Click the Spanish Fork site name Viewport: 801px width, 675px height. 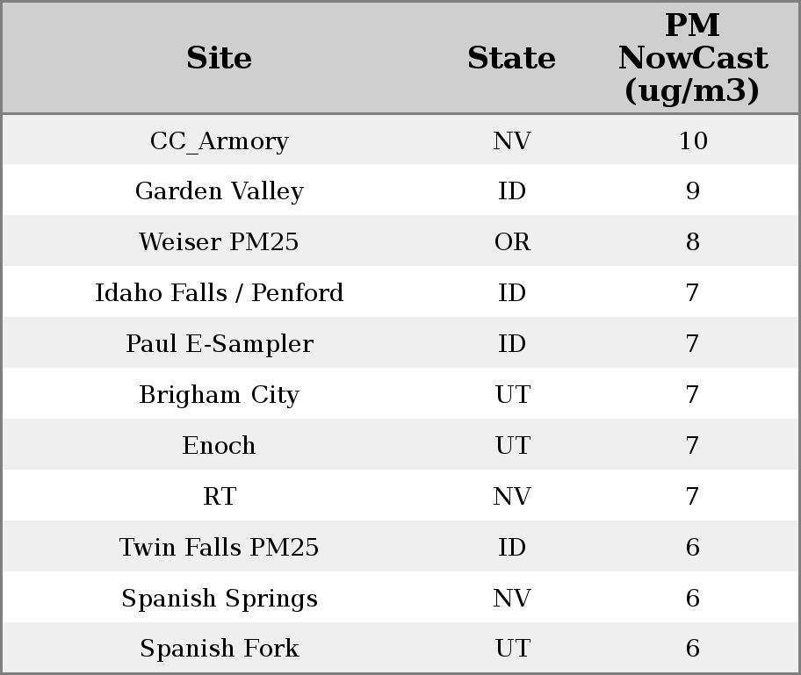coord(219,649)
